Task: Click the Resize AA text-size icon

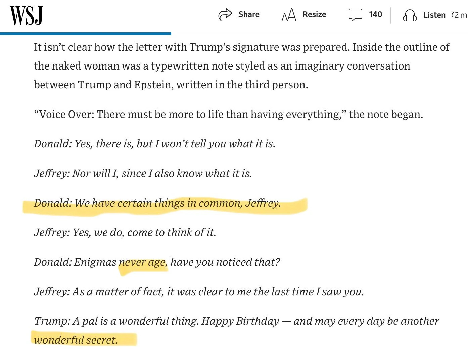Action: (289, 15)
